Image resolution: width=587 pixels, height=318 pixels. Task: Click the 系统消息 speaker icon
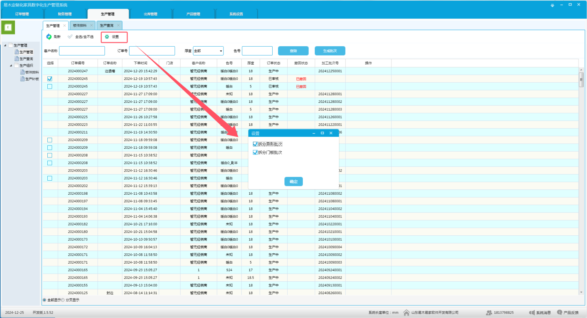tap(532, 312)
